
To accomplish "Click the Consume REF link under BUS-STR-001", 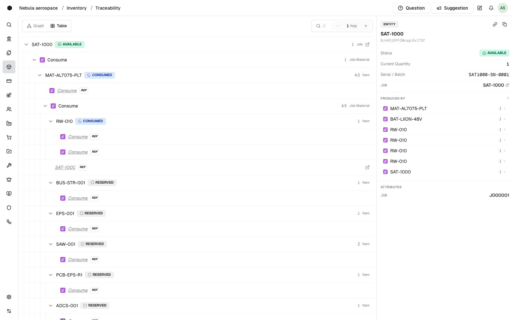I will (78, 198).
